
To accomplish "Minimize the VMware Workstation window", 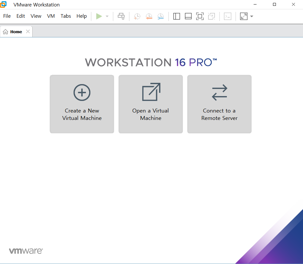I will coord(255,5).
